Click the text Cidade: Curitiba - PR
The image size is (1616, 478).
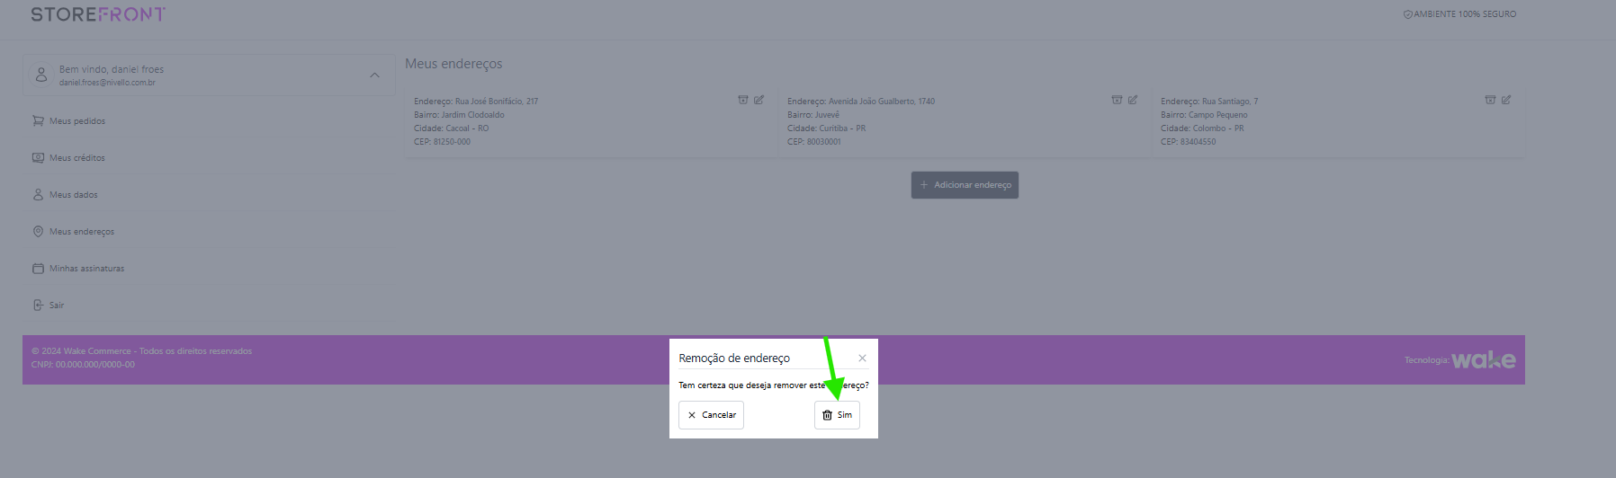pyautogui.click(x=826, y=128)
